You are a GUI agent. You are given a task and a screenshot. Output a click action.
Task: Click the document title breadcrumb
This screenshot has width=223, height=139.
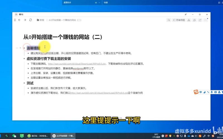65,20
